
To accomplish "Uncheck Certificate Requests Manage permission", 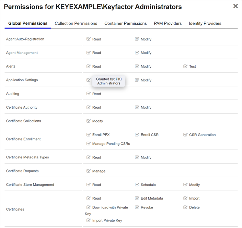I will pos(89,171).
